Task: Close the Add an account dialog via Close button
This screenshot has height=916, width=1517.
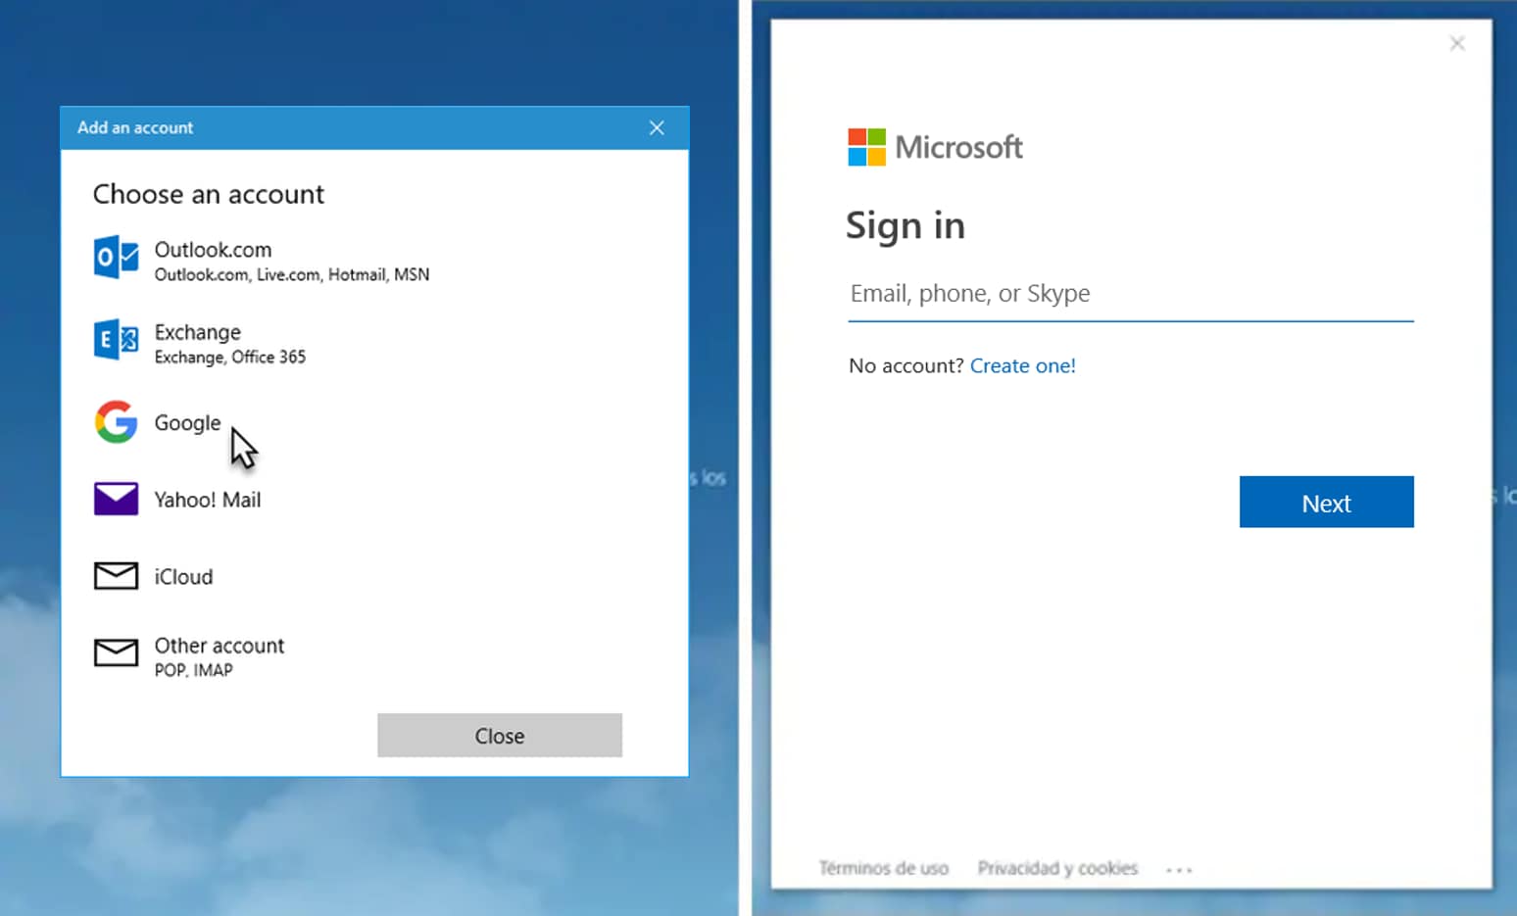Action: 500,736
